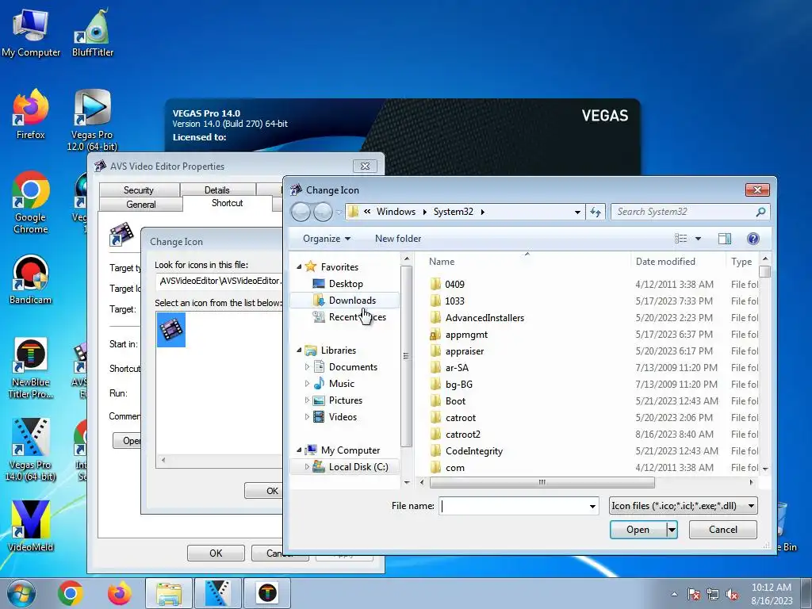Screen dimensions: 812x609
Task: Open the NewBlue Titler Pro desktop shortcut
Action: point(31,368)
